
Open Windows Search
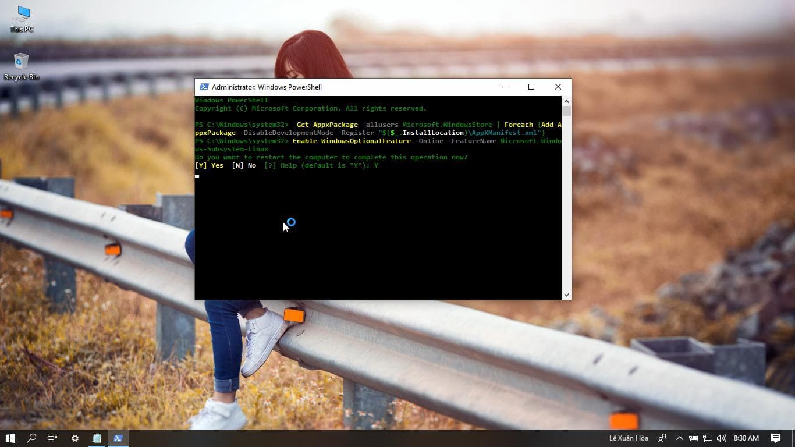tap(31, 438)
